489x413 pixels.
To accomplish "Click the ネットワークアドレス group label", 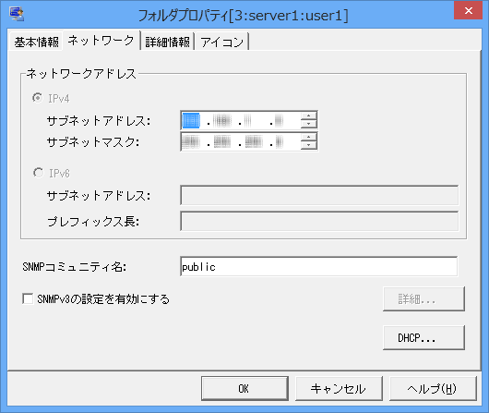I will (81, 74).
